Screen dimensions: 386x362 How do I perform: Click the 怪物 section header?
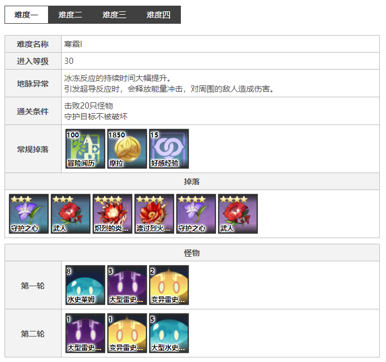coord(192,253)
